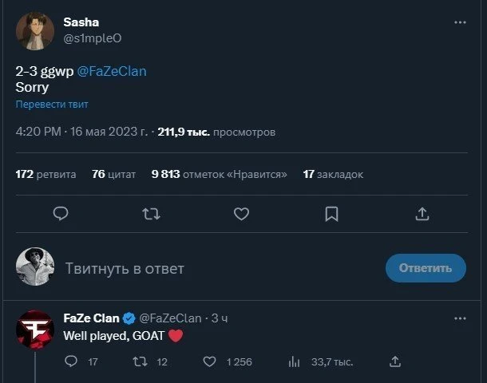Image resolution: width=487 pixels, height=383 pixels.
Task: Like the FaZe Clan reply
Action: (209, 361)
